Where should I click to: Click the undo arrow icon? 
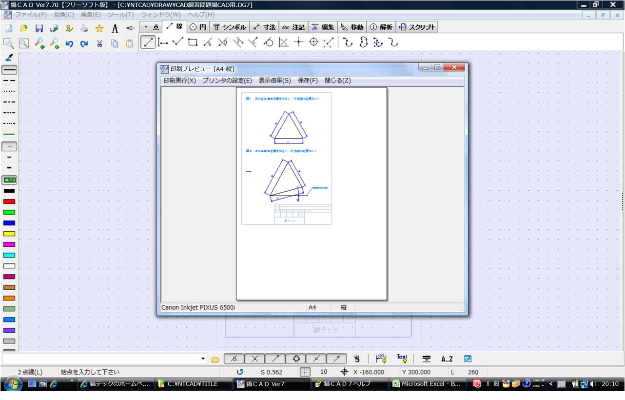pyautogui.click(x=68, y=43)
